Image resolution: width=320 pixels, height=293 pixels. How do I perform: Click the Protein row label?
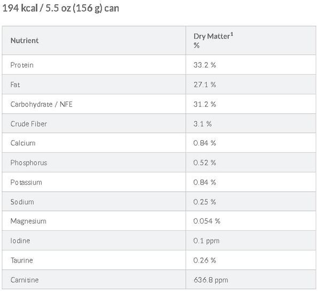[x=22, y=65]
